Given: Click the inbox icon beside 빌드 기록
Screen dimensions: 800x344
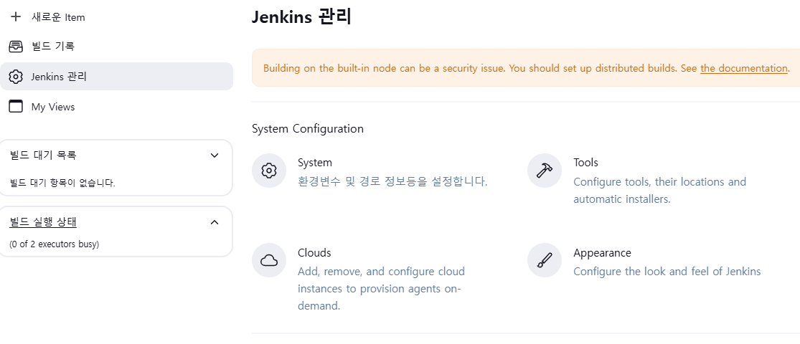Looking at the screenshot, I should [x=16, y=47].
